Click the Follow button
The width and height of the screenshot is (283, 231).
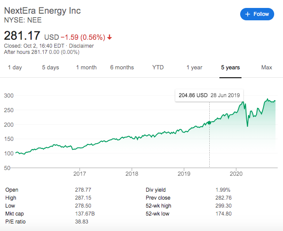coord(257,14)
